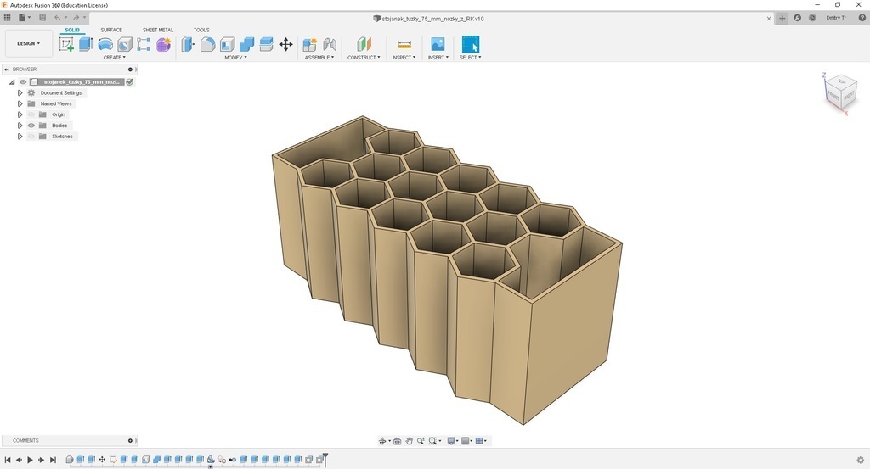Viewport: 870px width, 469px height.
Task: Open the File menu dropdown
Action: point(25,18)
